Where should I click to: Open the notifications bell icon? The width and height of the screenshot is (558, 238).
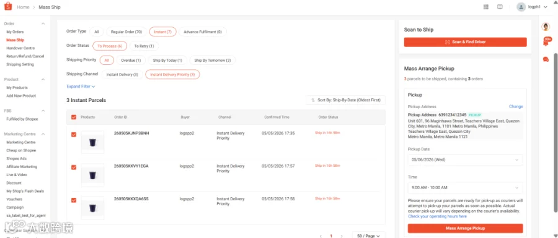(546, 42)
